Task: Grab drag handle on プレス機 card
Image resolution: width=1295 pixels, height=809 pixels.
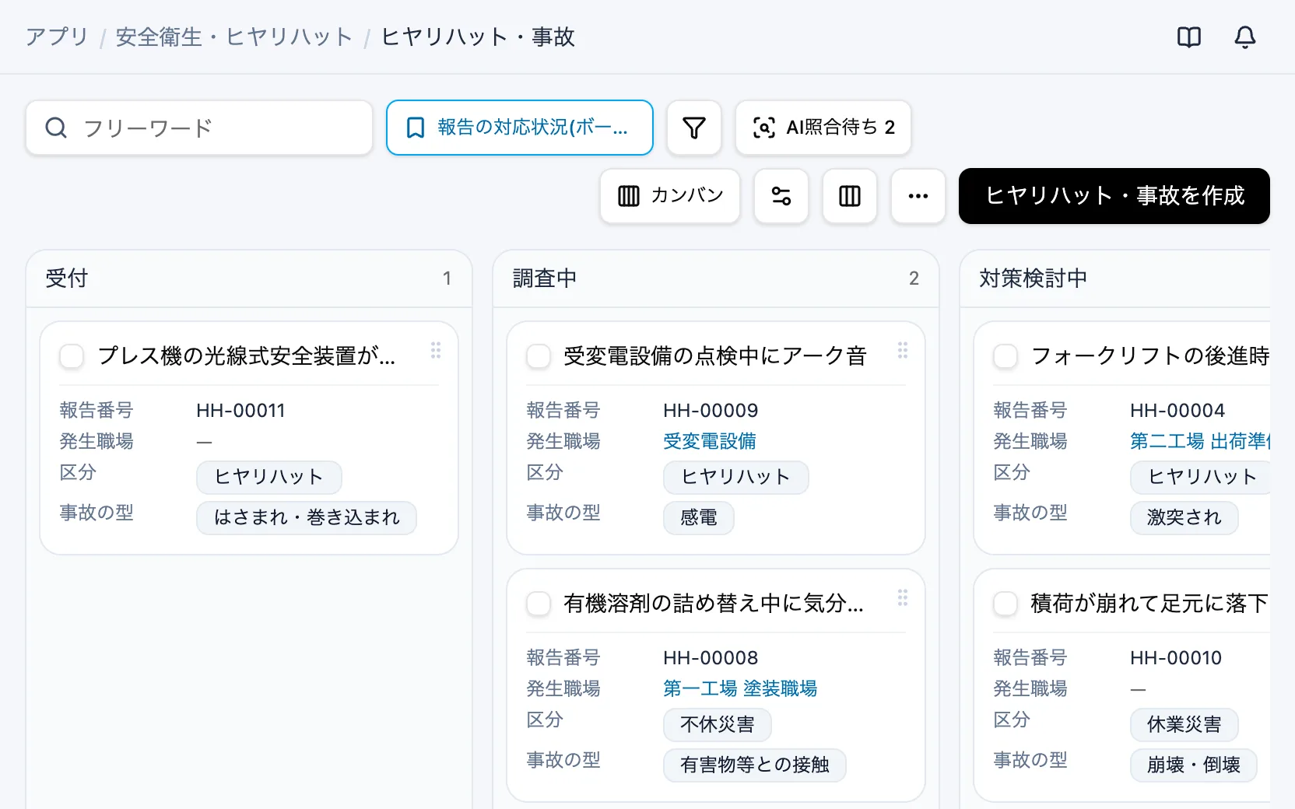Action: pyautogui.click(x=436, y=350)
